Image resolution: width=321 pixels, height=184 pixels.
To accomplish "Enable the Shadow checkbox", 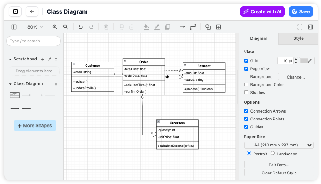I will (x=246, y=93).
